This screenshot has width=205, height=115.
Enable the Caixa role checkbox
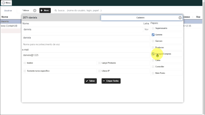pos(153,60)
